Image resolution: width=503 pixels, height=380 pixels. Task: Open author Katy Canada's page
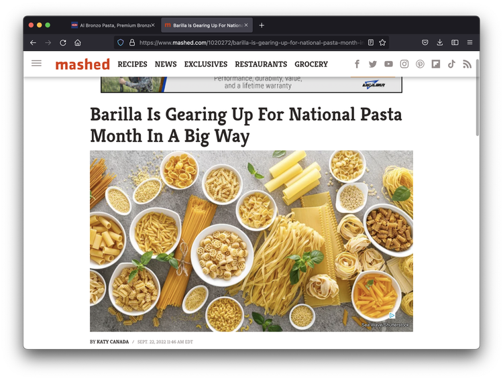click(x=113, y=342)
